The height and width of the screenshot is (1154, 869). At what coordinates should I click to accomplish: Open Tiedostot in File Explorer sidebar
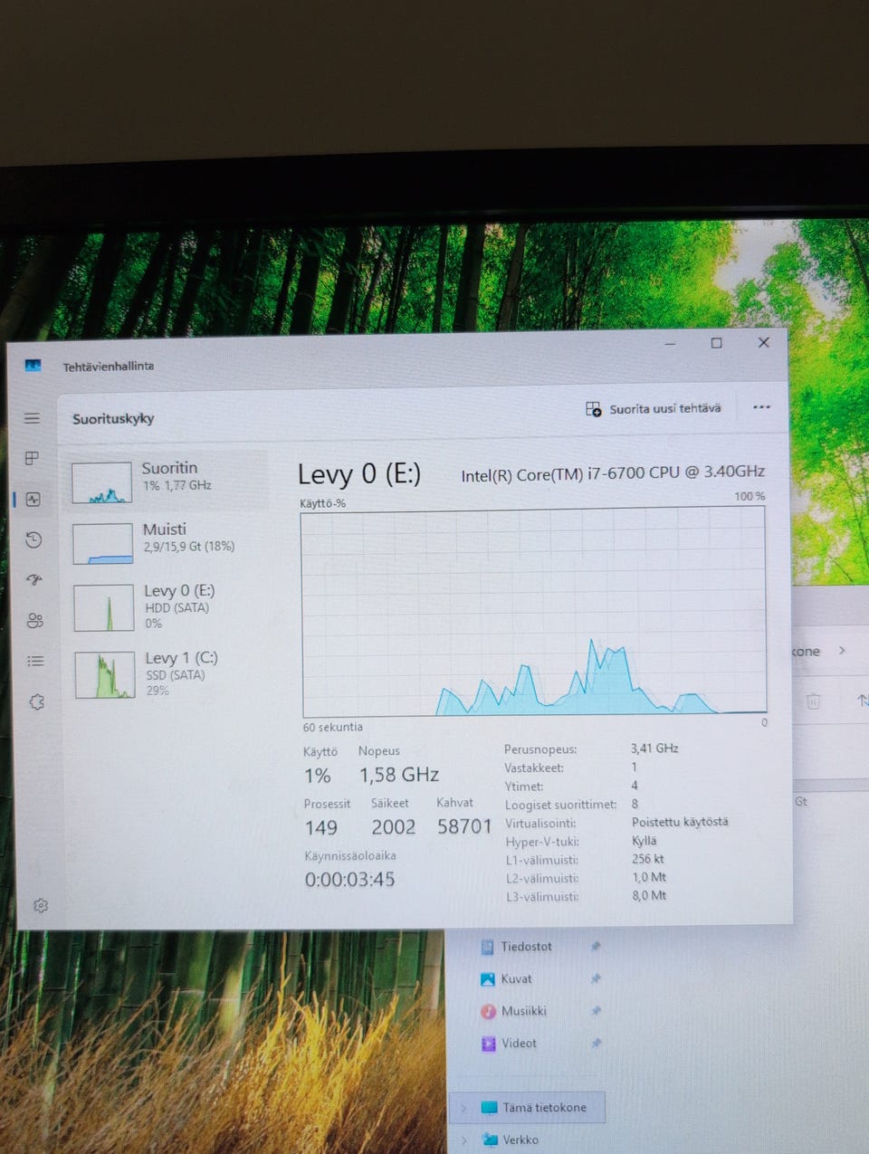tap(527, 946)
